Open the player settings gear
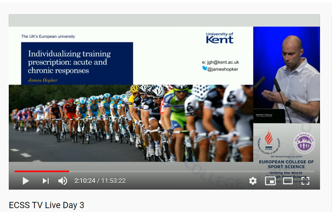The height and width of the screenshot is (212, 332). pos(253,181)
